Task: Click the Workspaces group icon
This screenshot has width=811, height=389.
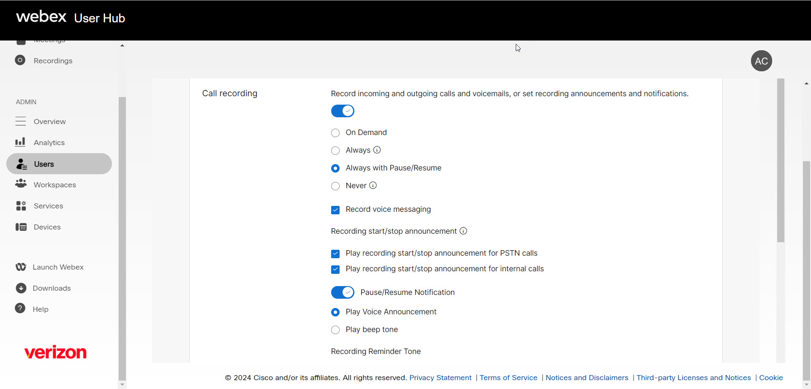Action: click(x=21, y=184)
